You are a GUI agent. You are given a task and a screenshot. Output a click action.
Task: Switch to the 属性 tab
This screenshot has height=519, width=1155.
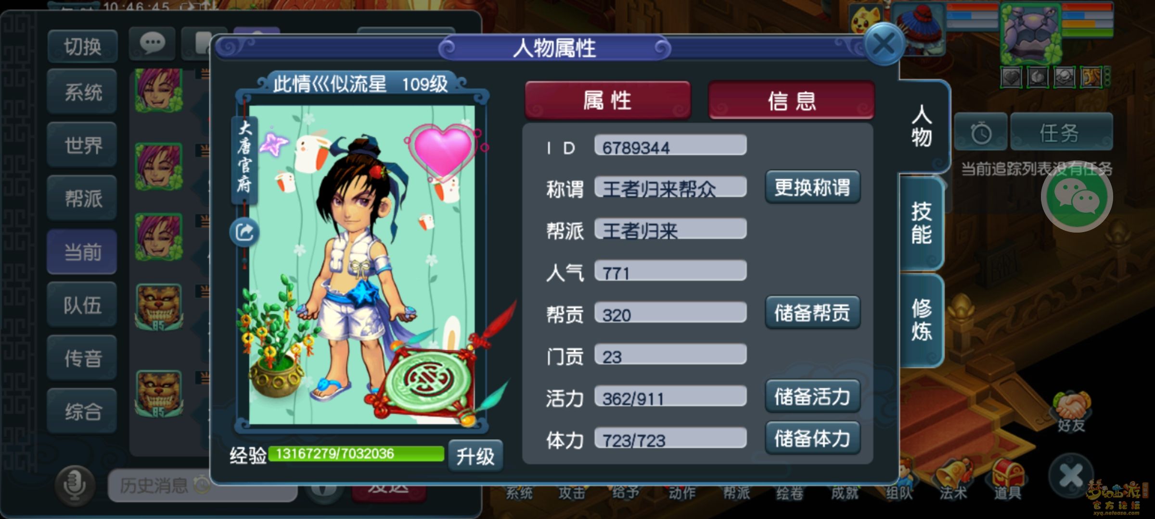point(607,100)
